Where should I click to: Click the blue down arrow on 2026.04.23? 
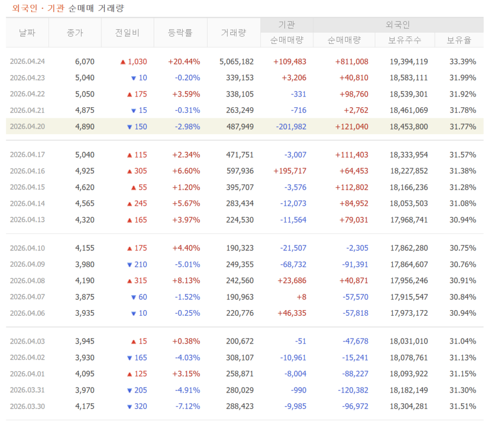pos(134,78)
